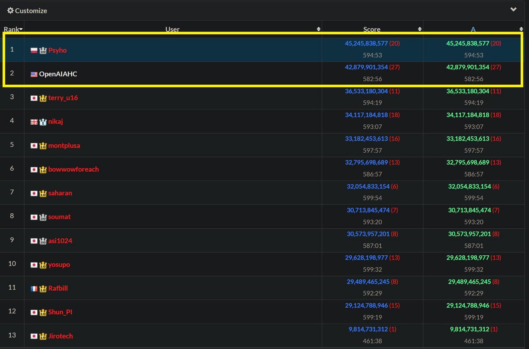This screenshot has height=349, width=529.
Task: Click Shun_PI's problem A score 29,124,788,946
Action: [468, 305]
